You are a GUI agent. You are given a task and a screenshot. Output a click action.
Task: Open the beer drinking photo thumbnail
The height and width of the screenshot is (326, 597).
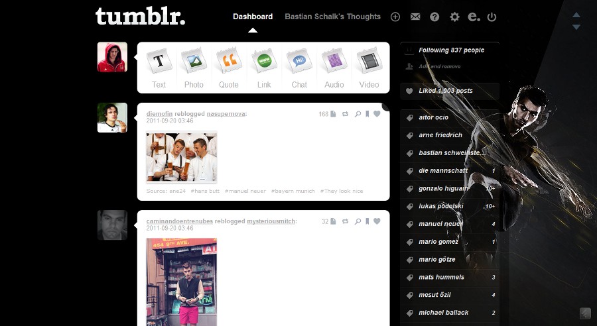point(182,157)
